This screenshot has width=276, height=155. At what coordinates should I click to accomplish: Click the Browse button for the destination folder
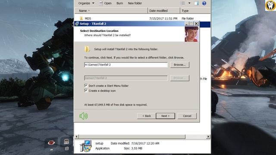[x=180, y=65]
